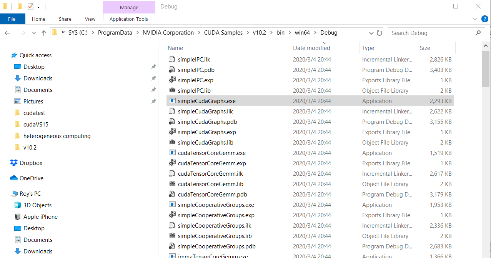Screen dimensions: 491x258
Task: Click the win64 breadcrumb in path
Action: [302, 33]
